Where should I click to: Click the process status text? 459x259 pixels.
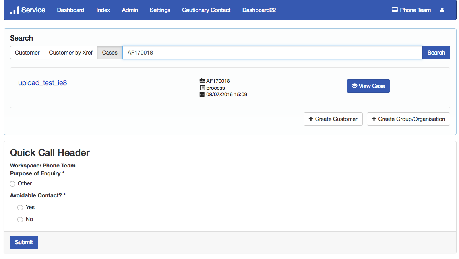pyautogui.click(x=215, y=88)
